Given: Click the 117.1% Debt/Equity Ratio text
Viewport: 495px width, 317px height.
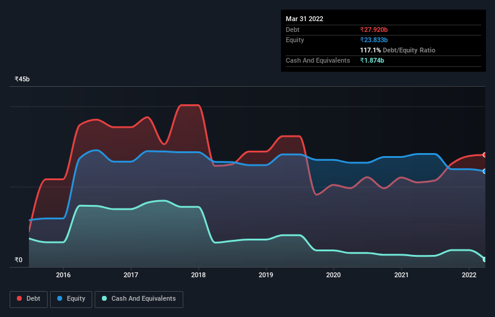Looking at the screenshot, I should coord(397,50).
